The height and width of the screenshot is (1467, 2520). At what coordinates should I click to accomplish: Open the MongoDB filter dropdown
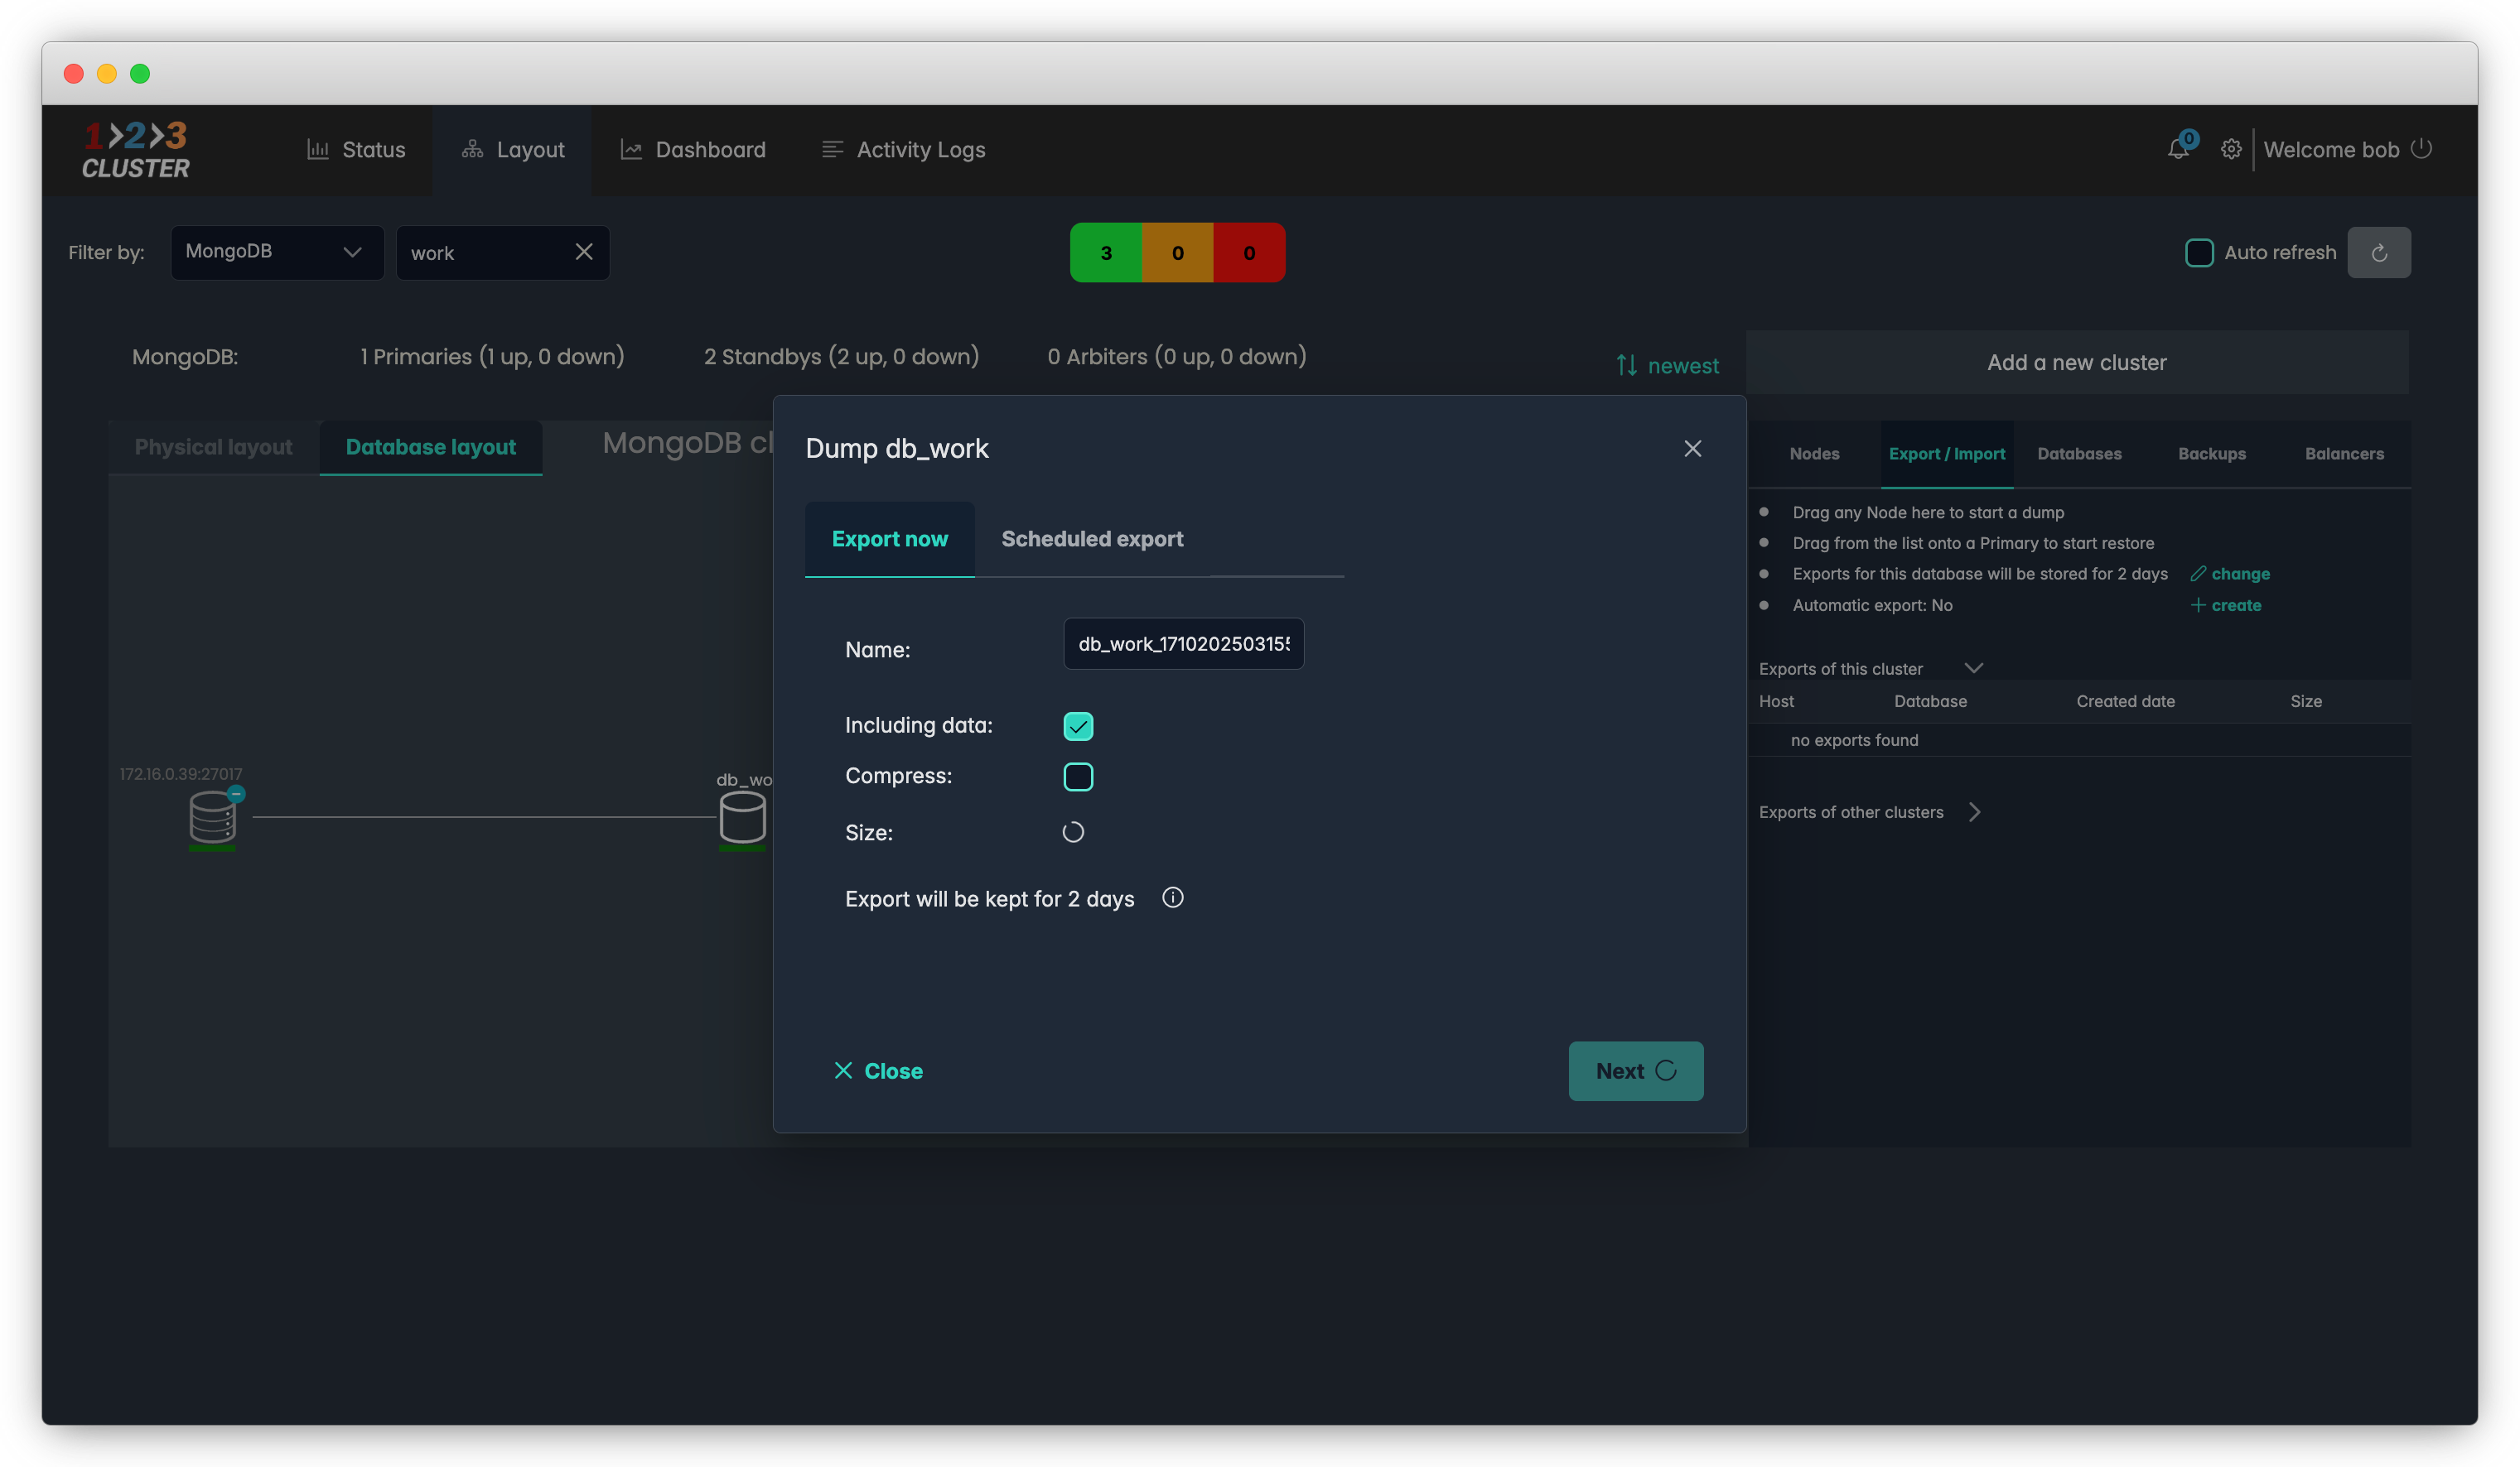[277, 253]
